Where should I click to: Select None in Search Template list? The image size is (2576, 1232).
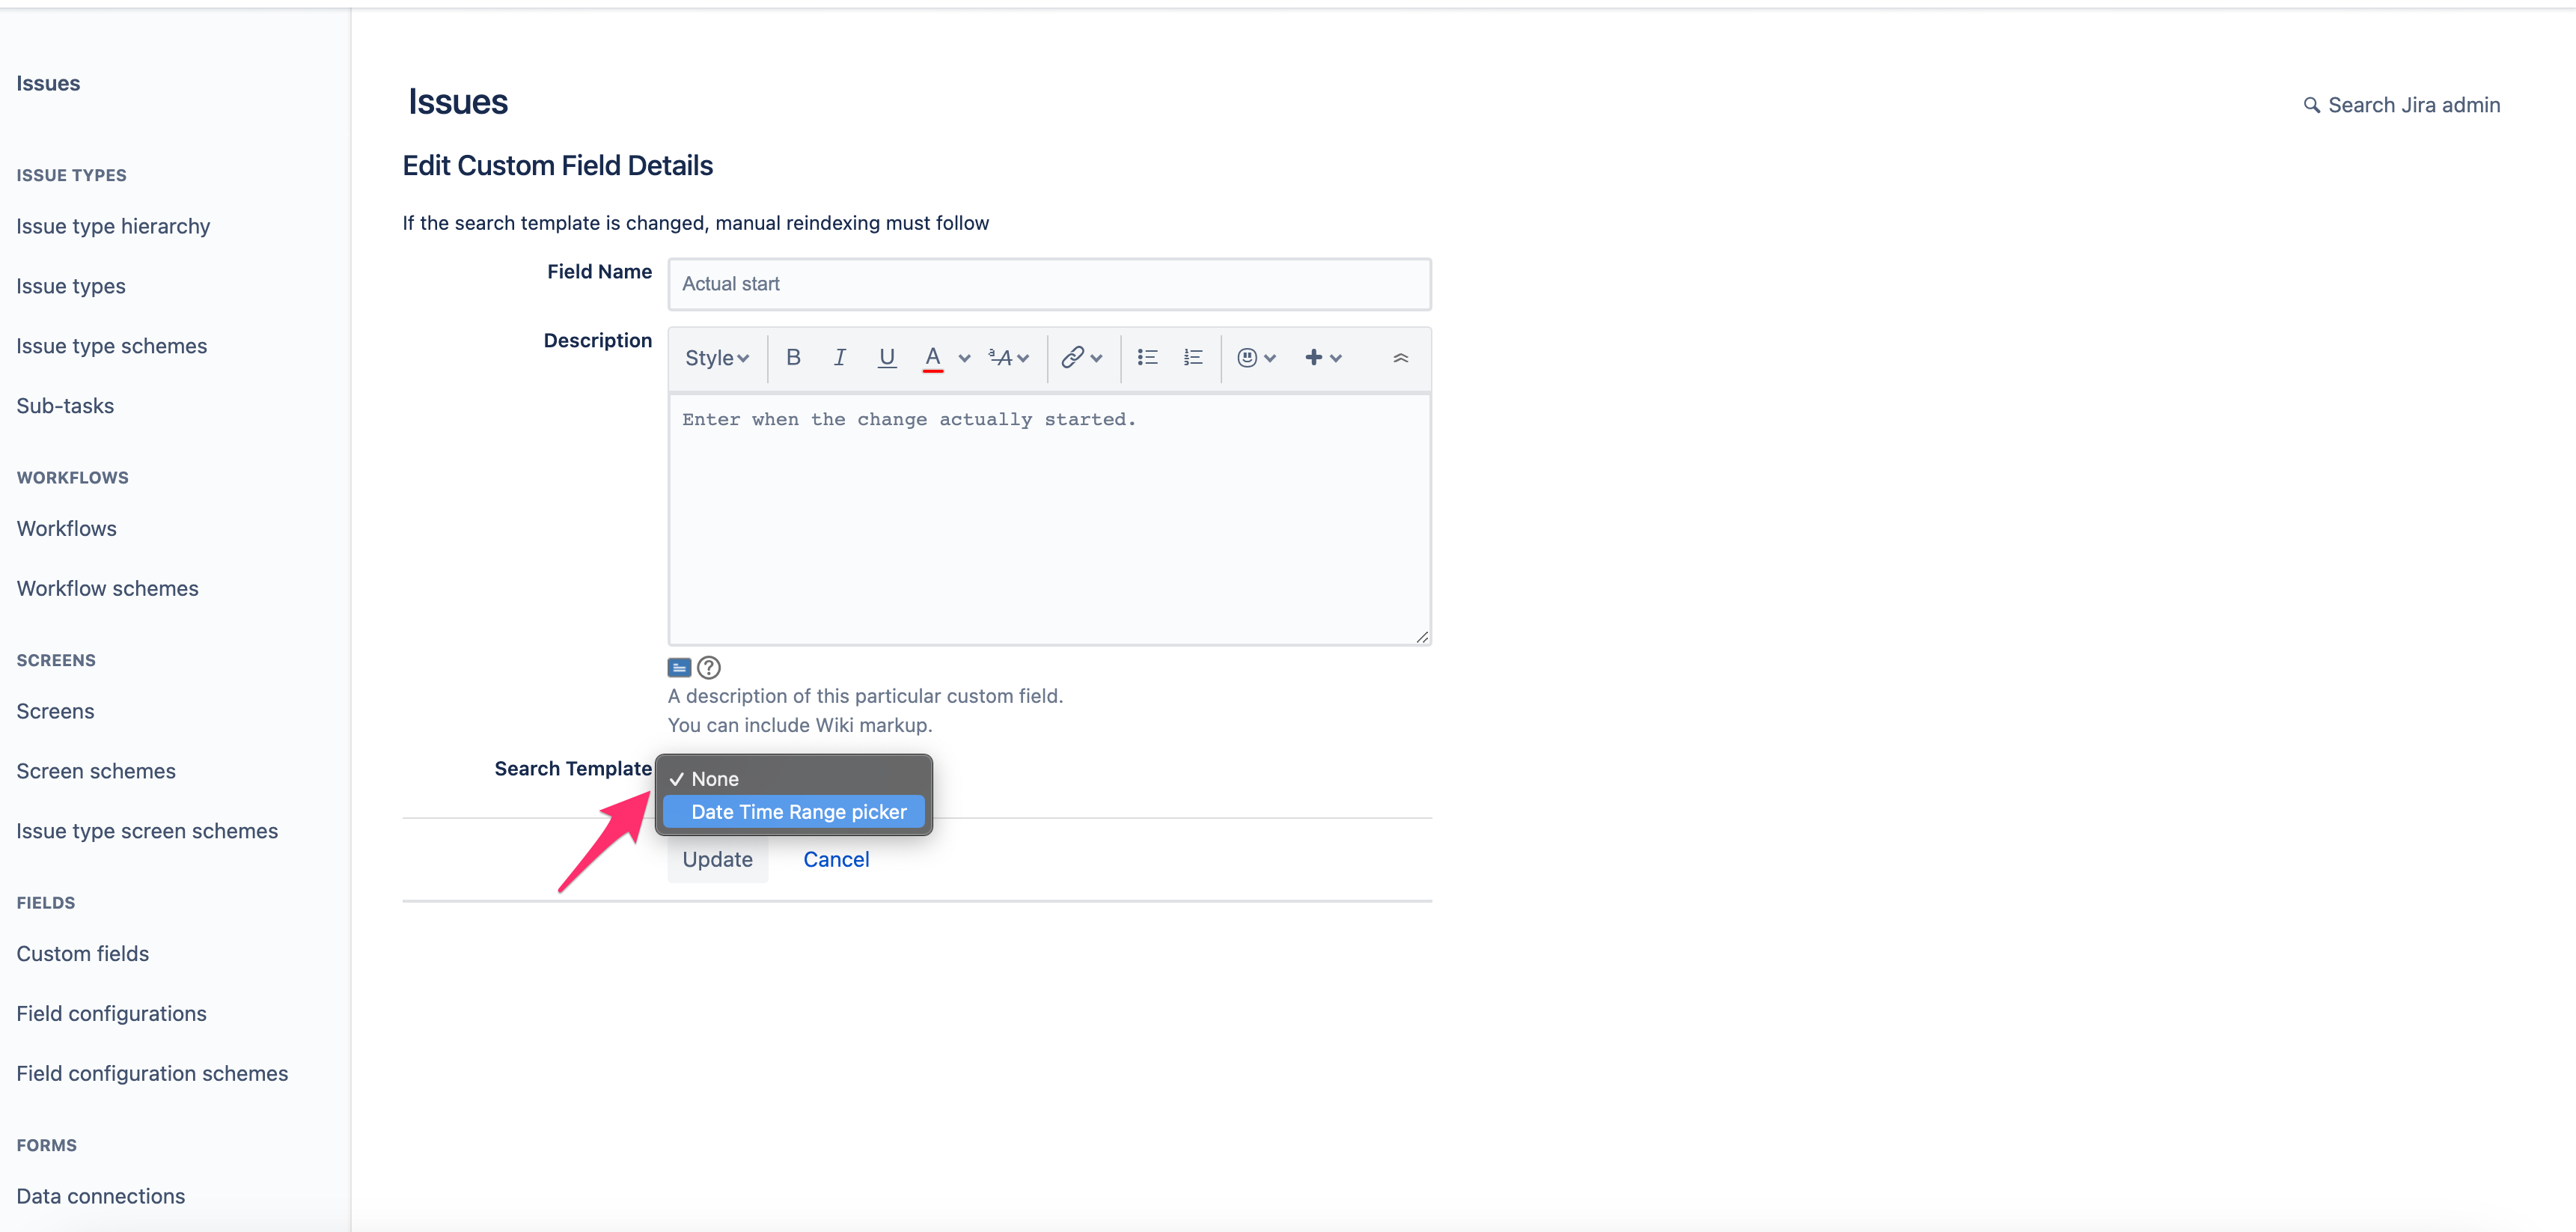click(x=715, y=779)
